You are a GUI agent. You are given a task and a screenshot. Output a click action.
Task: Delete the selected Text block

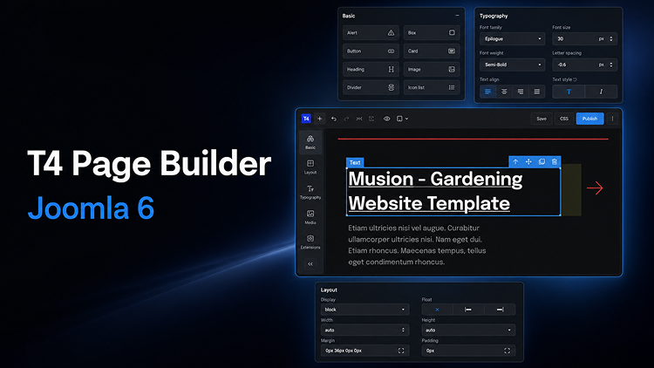(x=555, y=162)
